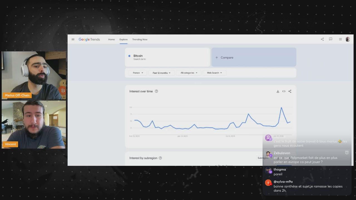The width and height of the screenshot is (356, 200).
Task: Select the Explore tab
Action: pyautogui.click(x=123, y=39)
